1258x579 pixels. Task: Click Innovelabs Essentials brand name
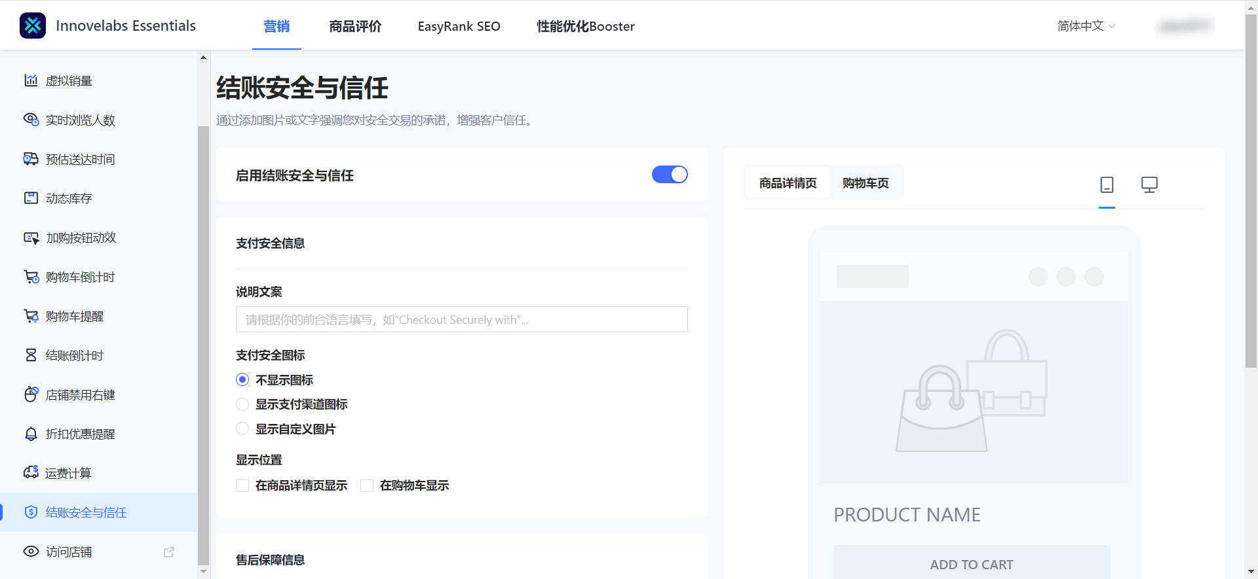(x=126, y=26)
